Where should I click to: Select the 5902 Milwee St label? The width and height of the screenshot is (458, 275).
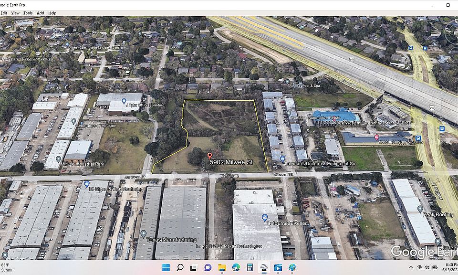(x=231, y=162)
